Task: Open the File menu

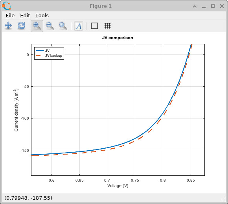Action: 10,16
